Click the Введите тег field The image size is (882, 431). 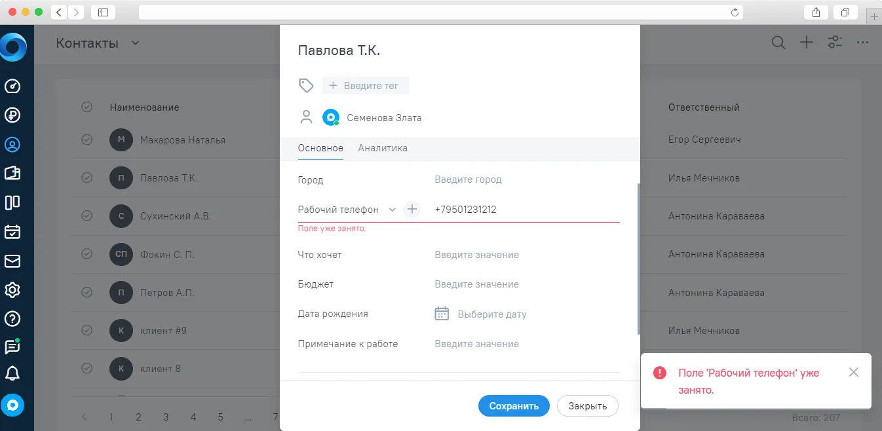(365, 86)
